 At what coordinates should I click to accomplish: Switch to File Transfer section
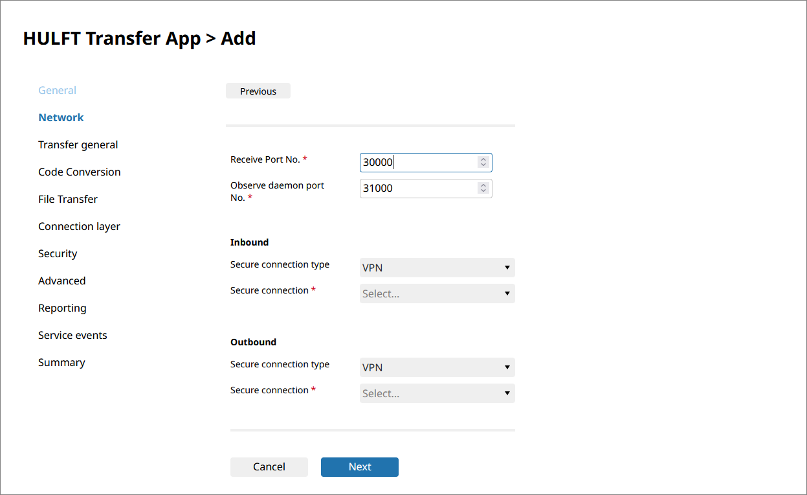[68, 200]
